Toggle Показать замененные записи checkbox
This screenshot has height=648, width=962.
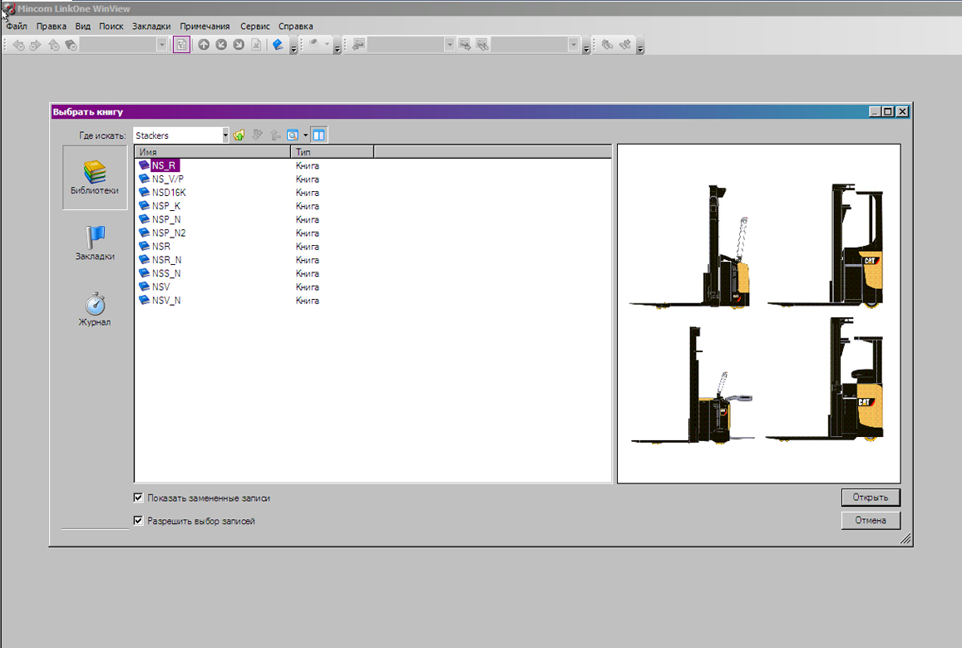(139, 498)
